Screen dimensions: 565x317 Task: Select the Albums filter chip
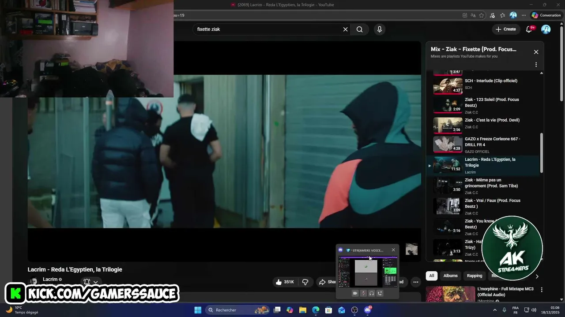click(450, 276)
